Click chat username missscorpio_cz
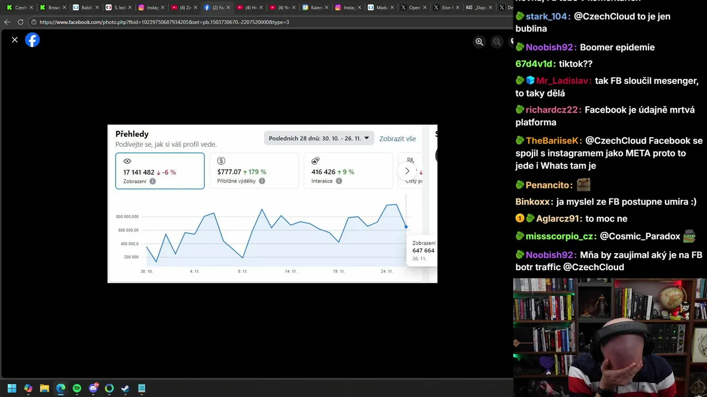Screen dimensions: 707x397 (x=560, y=237)
